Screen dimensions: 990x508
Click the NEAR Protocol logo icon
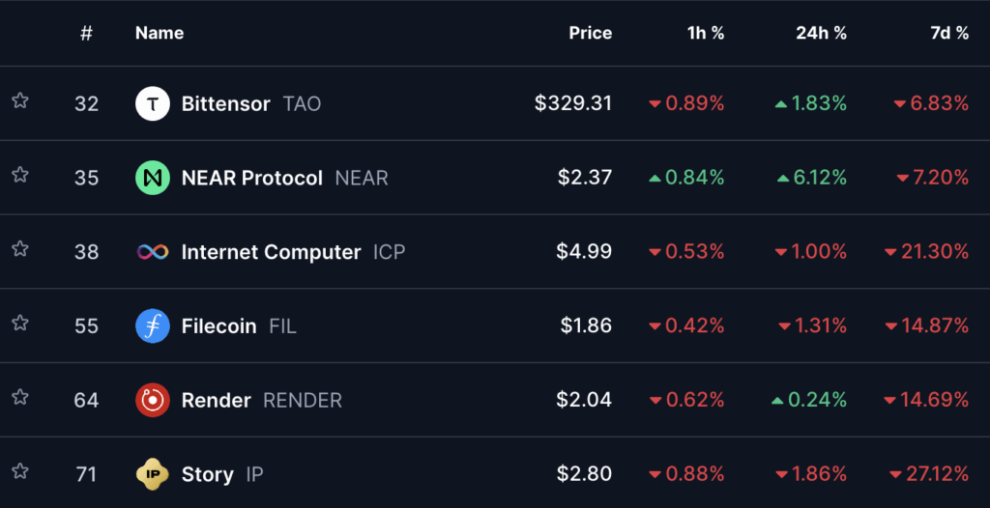coord(153,178)
